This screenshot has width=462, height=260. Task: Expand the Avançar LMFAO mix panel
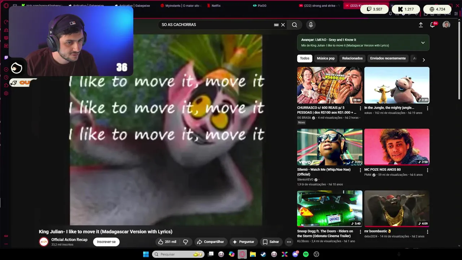click(x=423, y=43)
